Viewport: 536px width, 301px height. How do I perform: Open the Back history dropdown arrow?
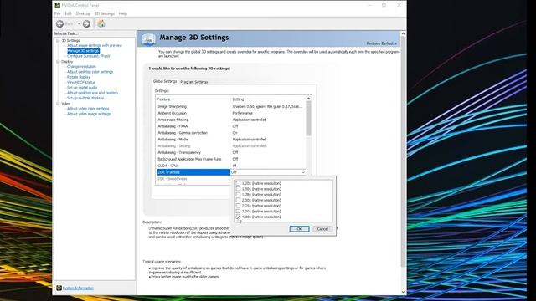79,24
